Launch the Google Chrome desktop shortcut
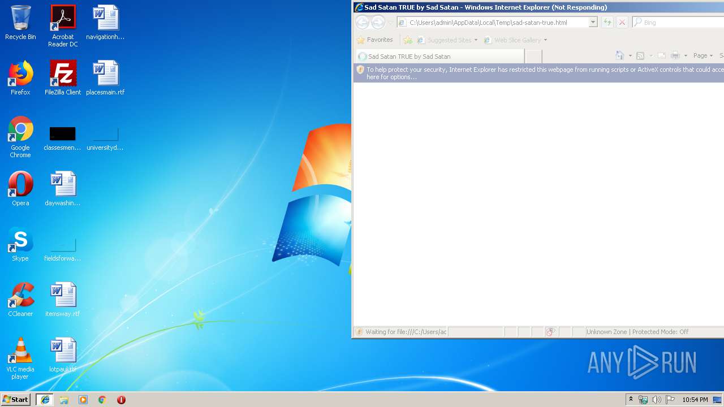Image resolution: width=724 pixels, height=407 pixels. (20, 137)
